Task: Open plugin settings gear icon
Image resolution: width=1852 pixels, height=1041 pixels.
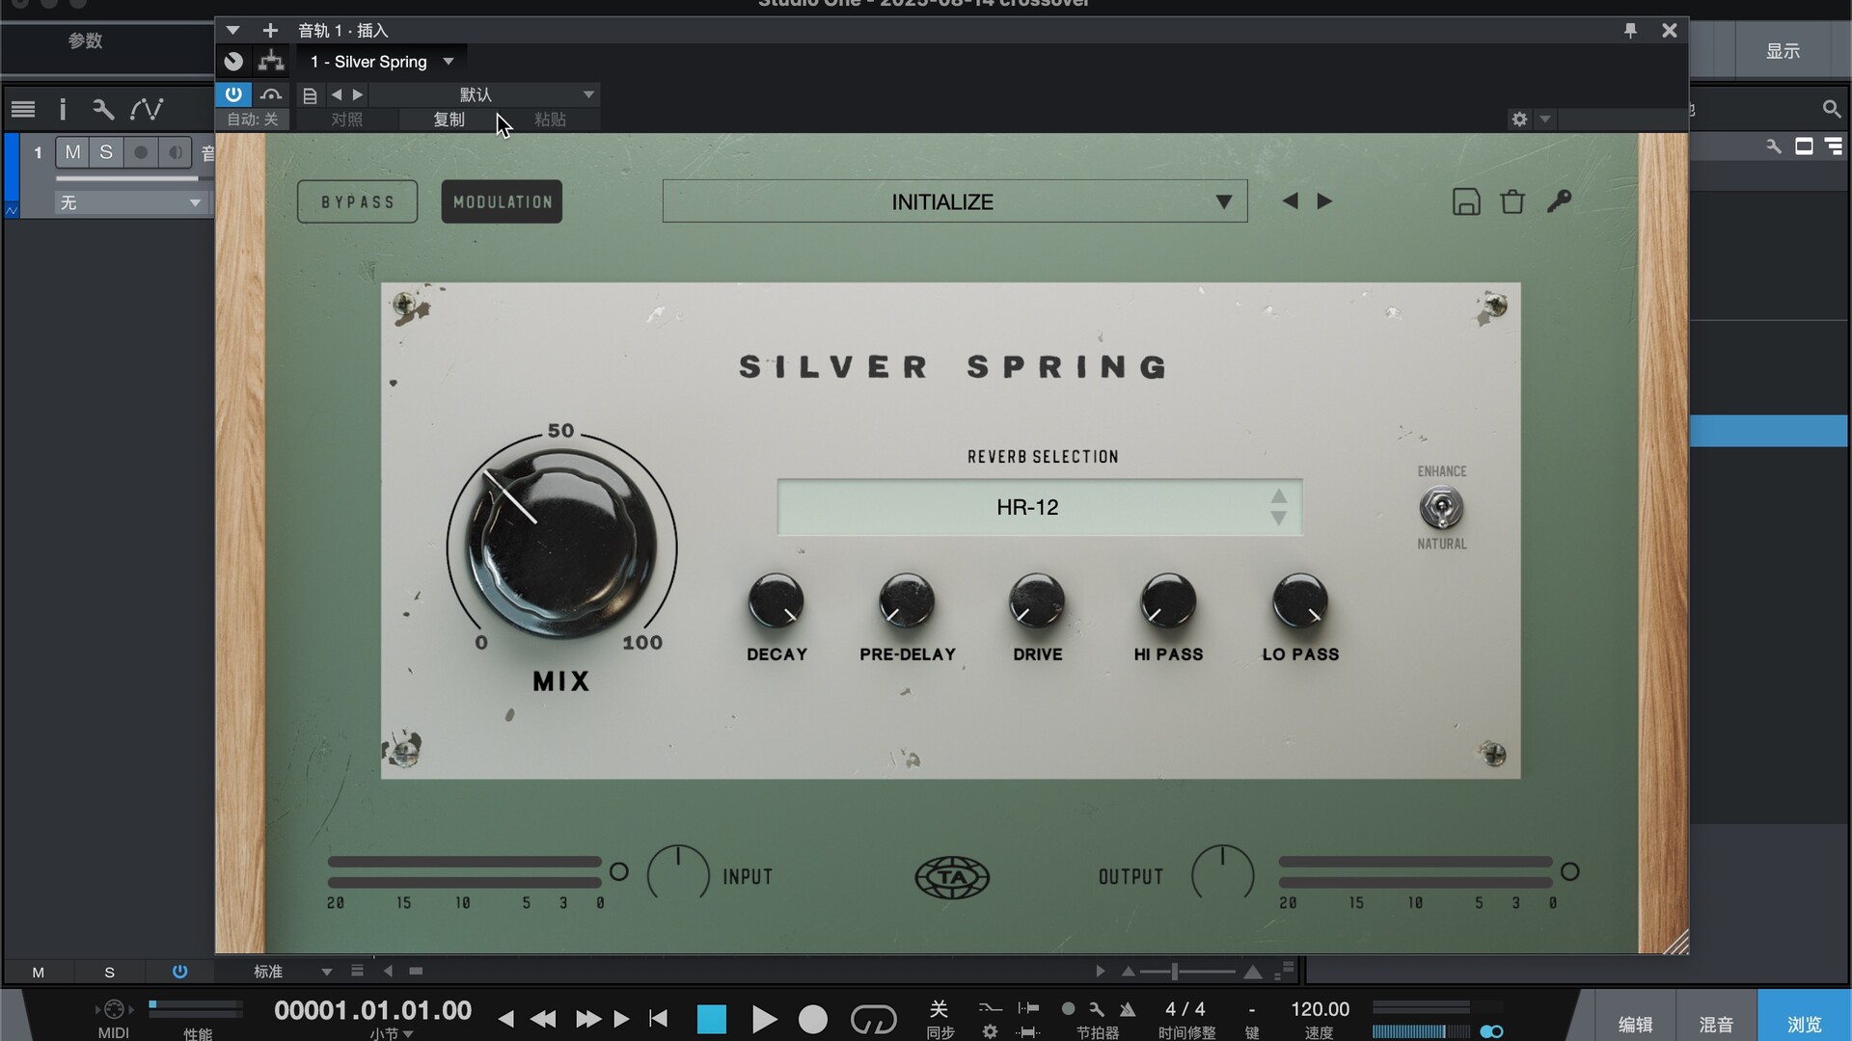Action: click(1519, 120)
